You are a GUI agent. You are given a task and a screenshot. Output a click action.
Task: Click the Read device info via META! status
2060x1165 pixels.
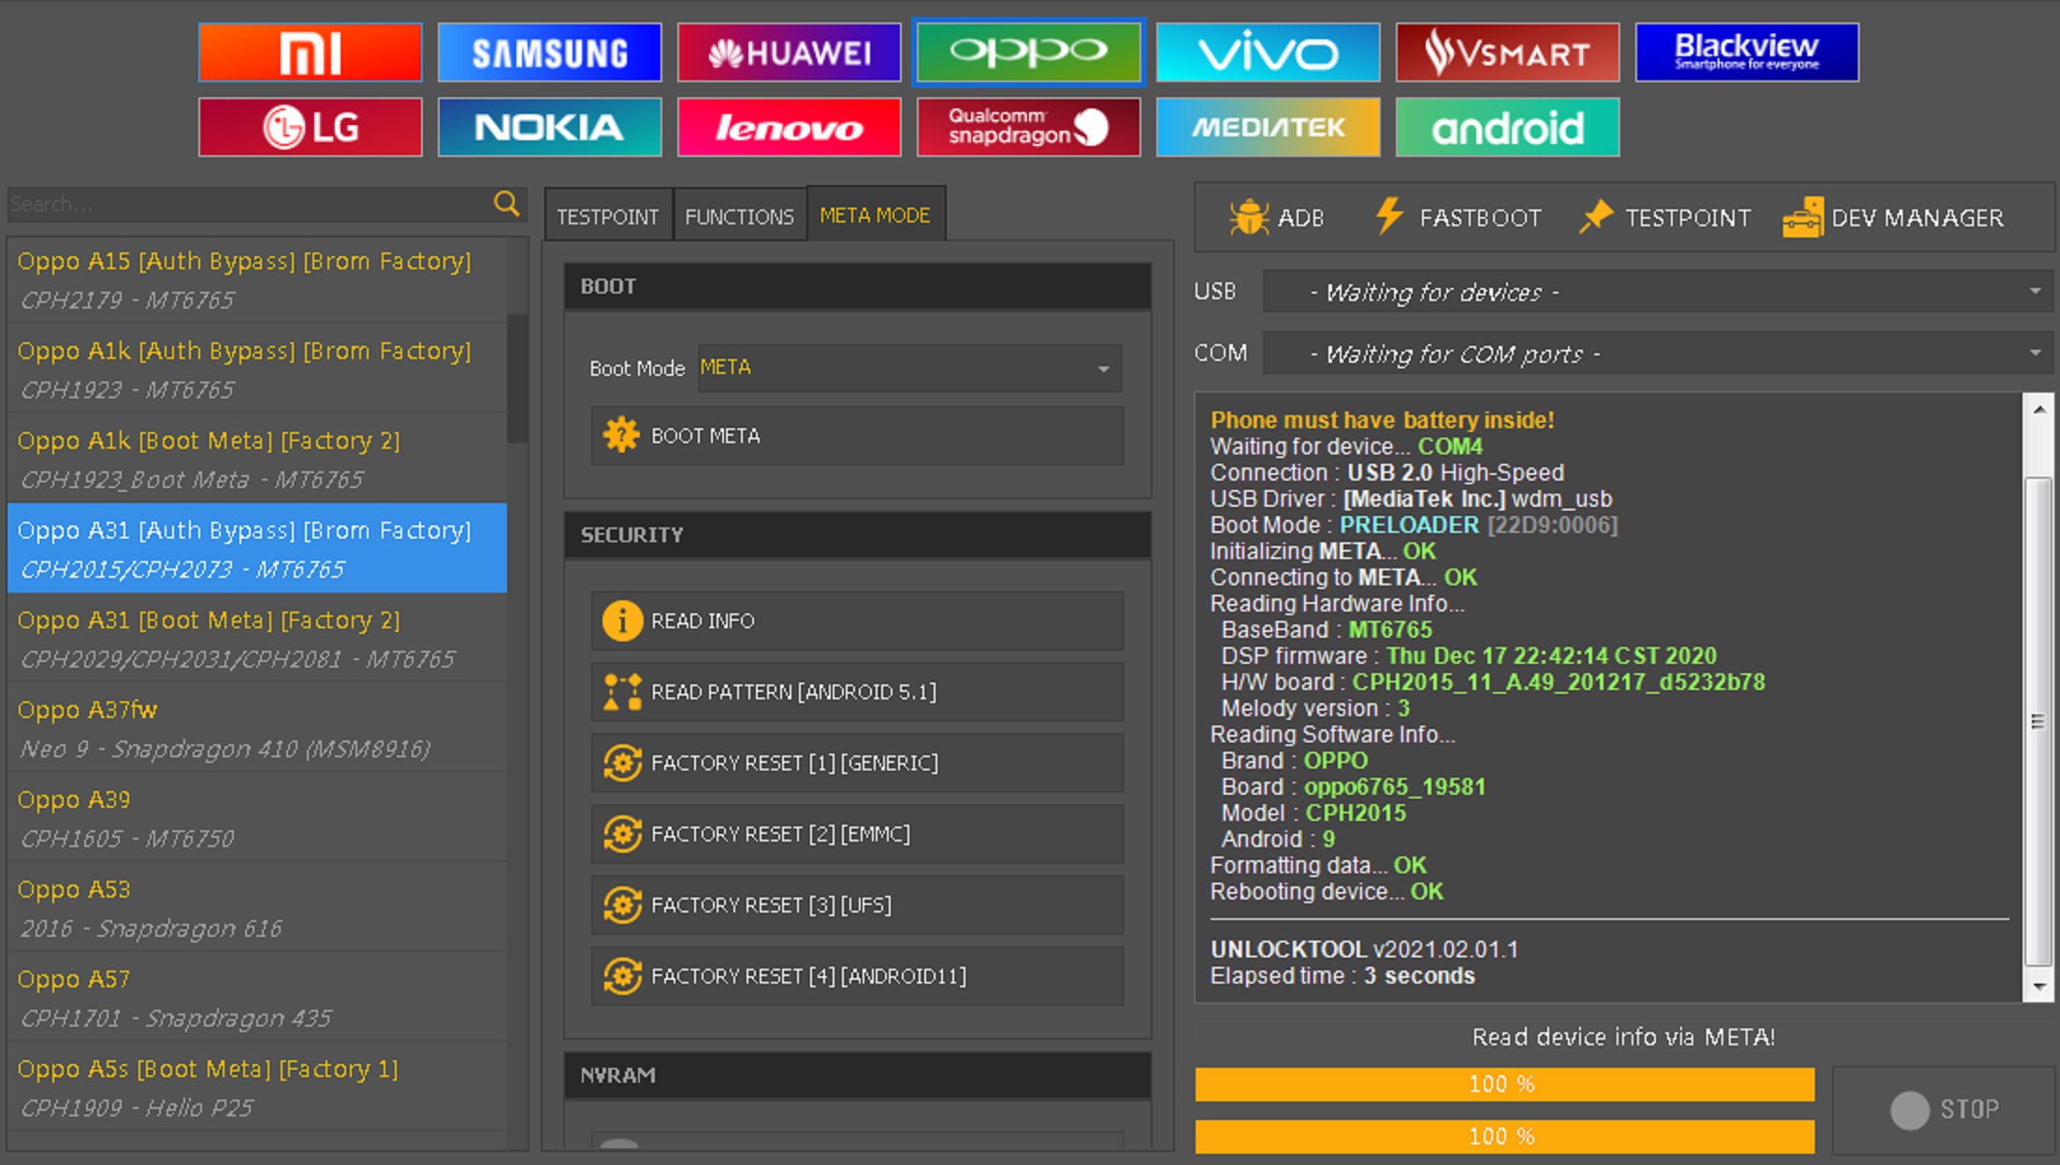[1623, 1037]
